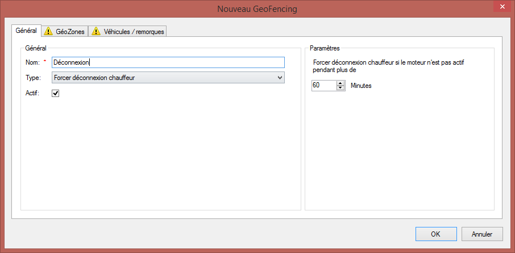Click the "Actif:" label text
The height and width of the screenshot is (253, 515).
33,93
